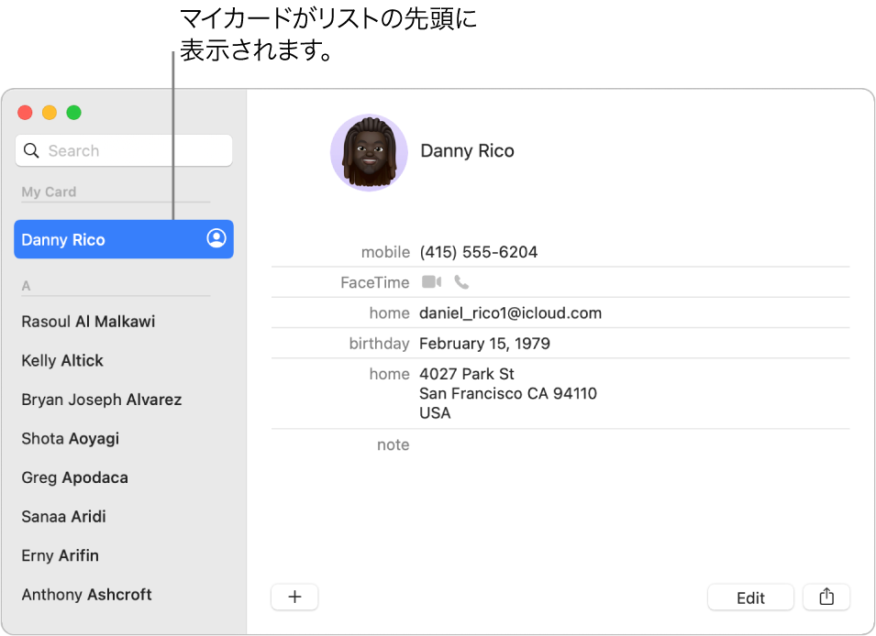This screenshot has height=636, width=876.
Task: Click Danny Rico's Memoji avatar
Action: [x=369, y=152]
